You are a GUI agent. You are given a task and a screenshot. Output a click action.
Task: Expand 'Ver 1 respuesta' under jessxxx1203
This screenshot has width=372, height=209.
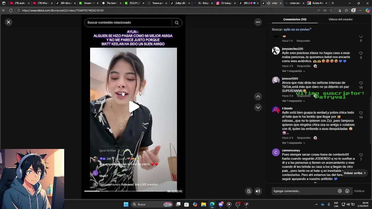tap(293, 101)
